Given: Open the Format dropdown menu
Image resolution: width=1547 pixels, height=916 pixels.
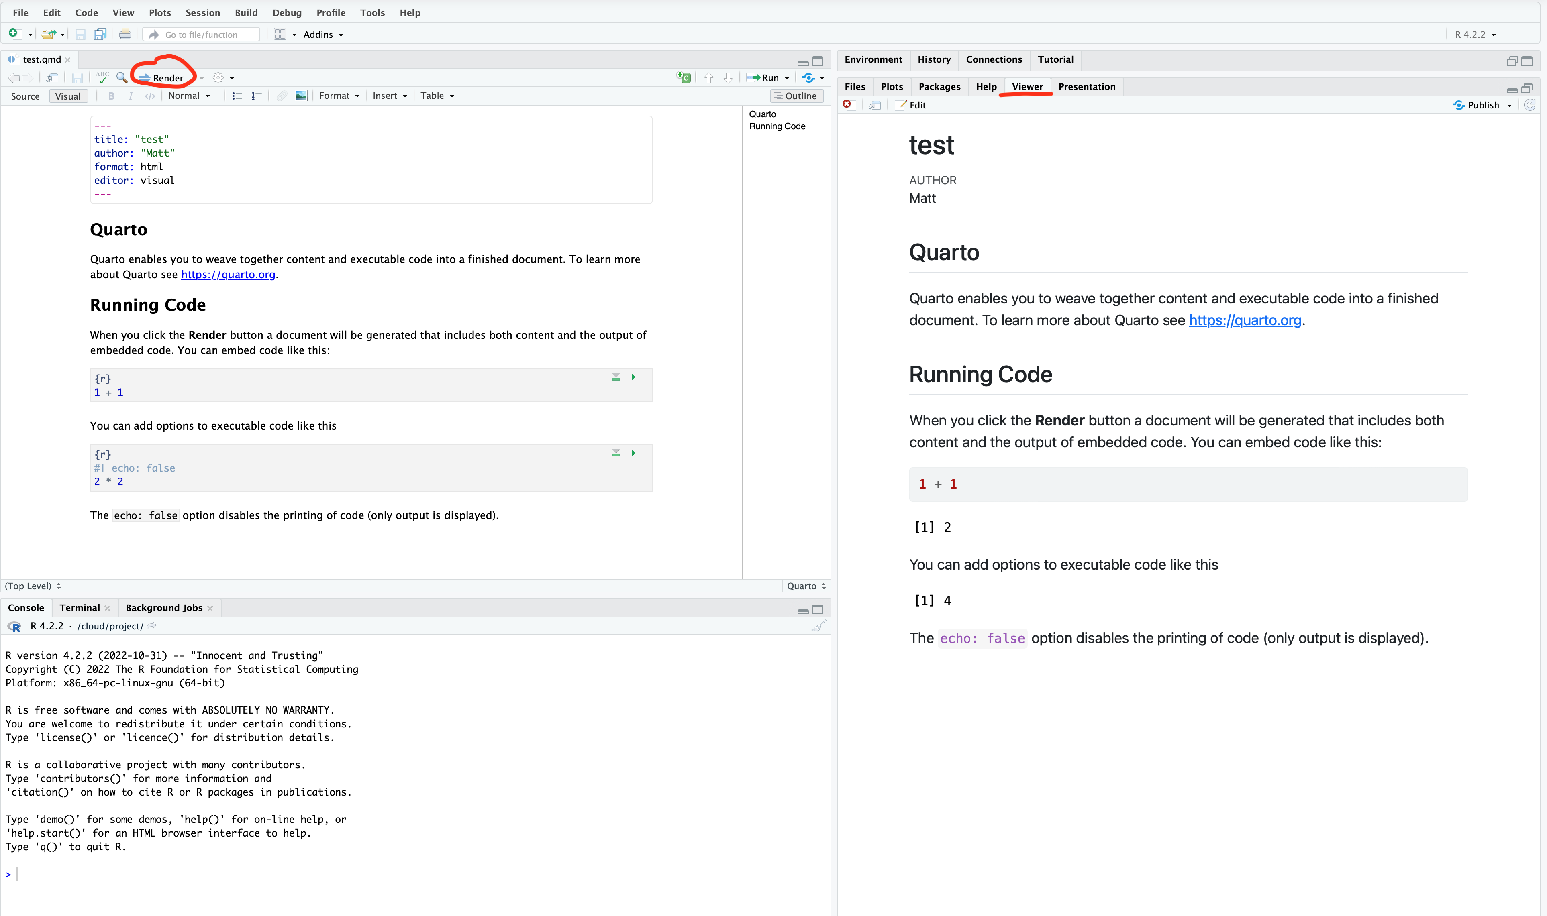Looking at the screenshot, I should (x=339, y=96).
